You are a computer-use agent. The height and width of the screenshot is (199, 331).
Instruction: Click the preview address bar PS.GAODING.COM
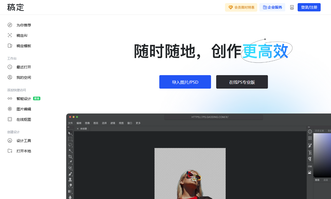(x=214, y=117)
